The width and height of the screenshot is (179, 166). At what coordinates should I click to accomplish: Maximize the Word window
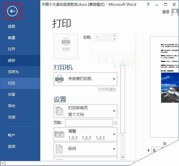point(165,4)
